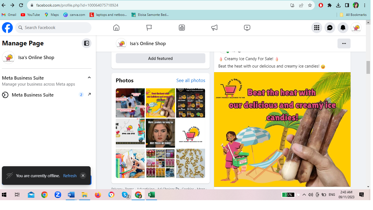Open the Windows Start menu
The width and height of the screenshot is (373, 210).
click(4, 195)
